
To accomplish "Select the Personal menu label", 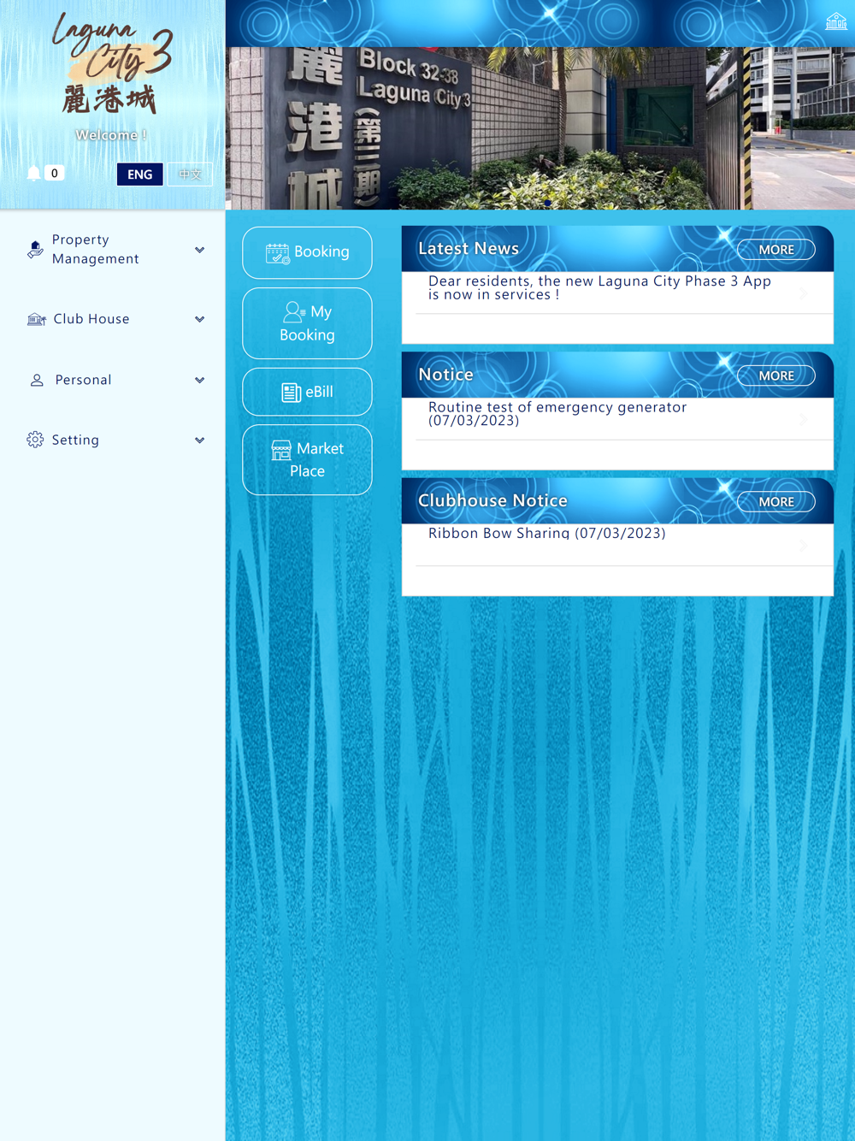I will (x=83, y=380).
